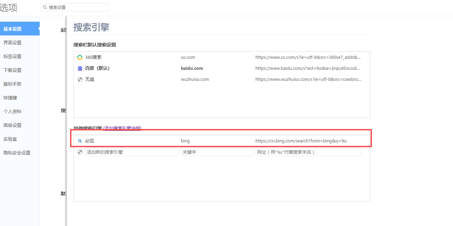Open 标签设置 section
Image resolution: width=453 pixels, height=226 pixels.
click(x=12, y=56)
